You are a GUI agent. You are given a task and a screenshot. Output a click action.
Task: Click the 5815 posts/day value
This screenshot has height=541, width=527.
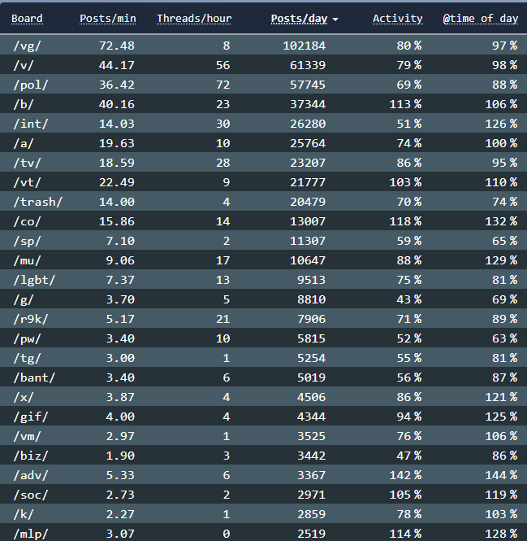[x=311, y=338]
